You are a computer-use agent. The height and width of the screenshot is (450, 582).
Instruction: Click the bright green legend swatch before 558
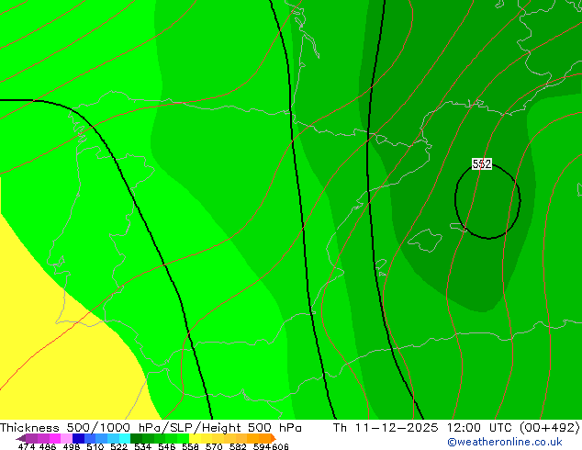click(183, 438)
